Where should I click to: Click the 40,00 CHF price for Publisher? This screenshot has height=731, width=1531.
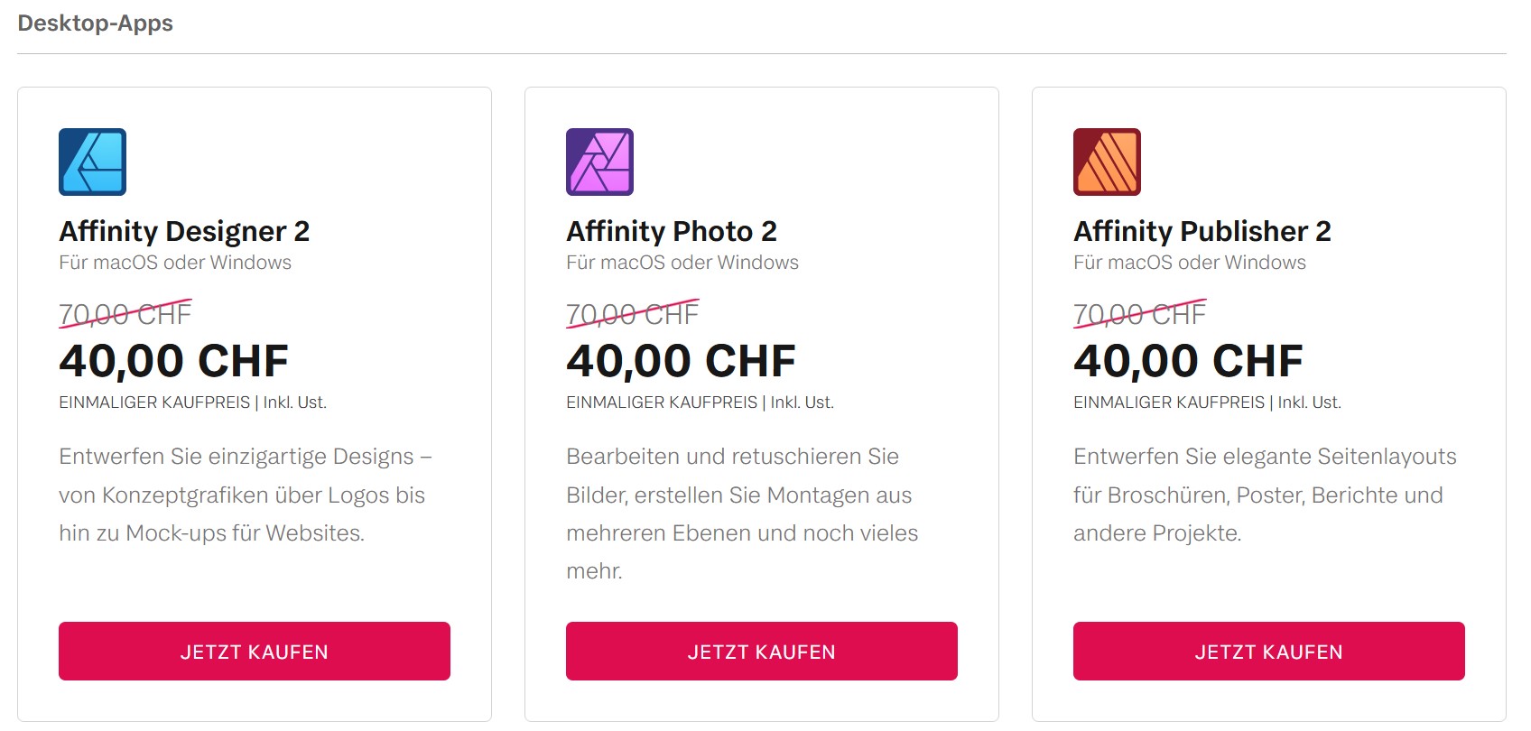pyautogui.click(x=1188, y=361)
